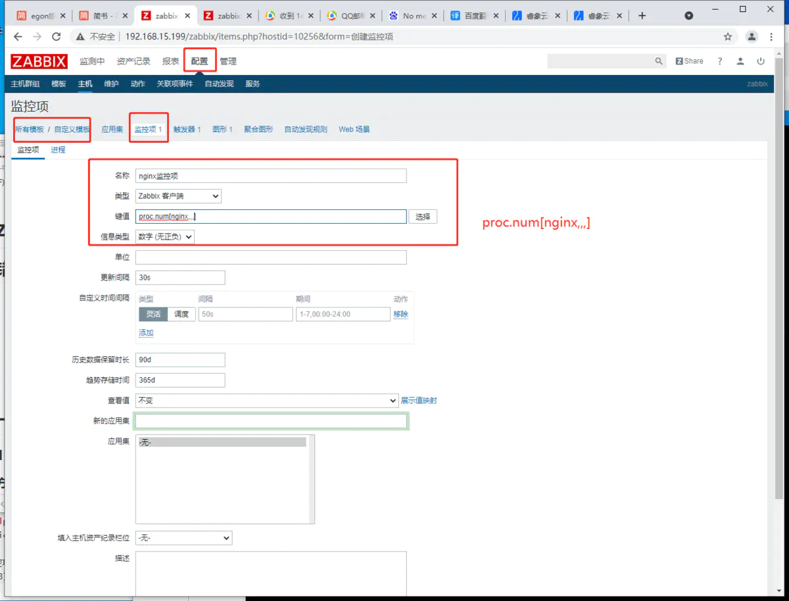Switch to the egon browser tab
Viewport: 789px width, 601px height.
[39, 16]
